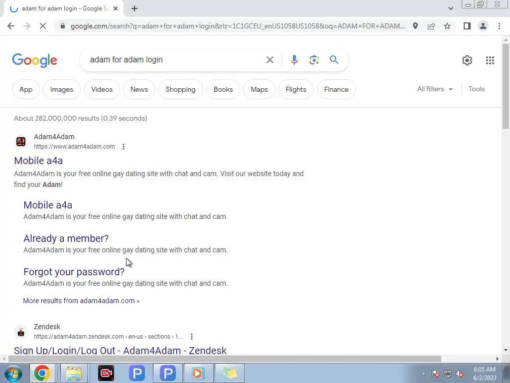The image size is (510, 383).
Task: Toggle the browser side panel
Action: coord(467,26)
